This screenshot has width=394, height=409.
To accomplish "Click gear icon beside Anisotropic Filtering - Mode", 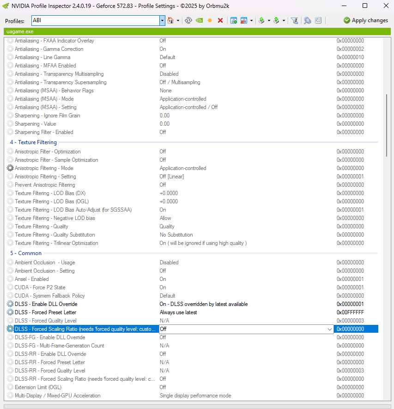I will pos(10,168).
